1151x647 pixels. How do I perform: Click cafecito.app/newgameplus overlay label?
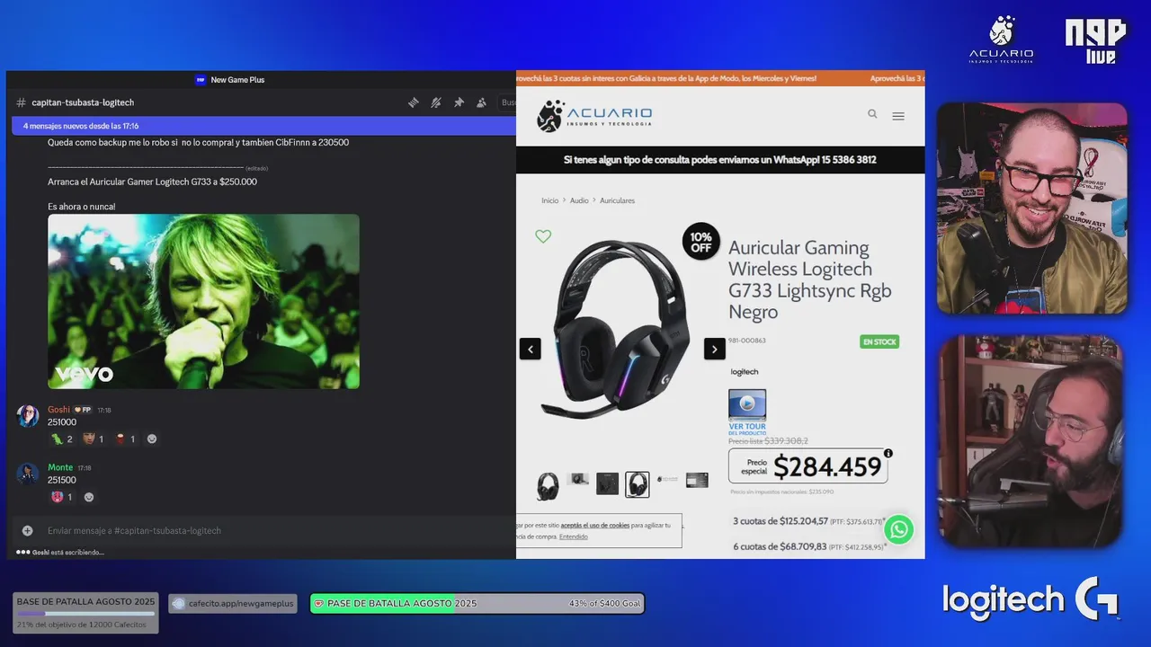233,604
